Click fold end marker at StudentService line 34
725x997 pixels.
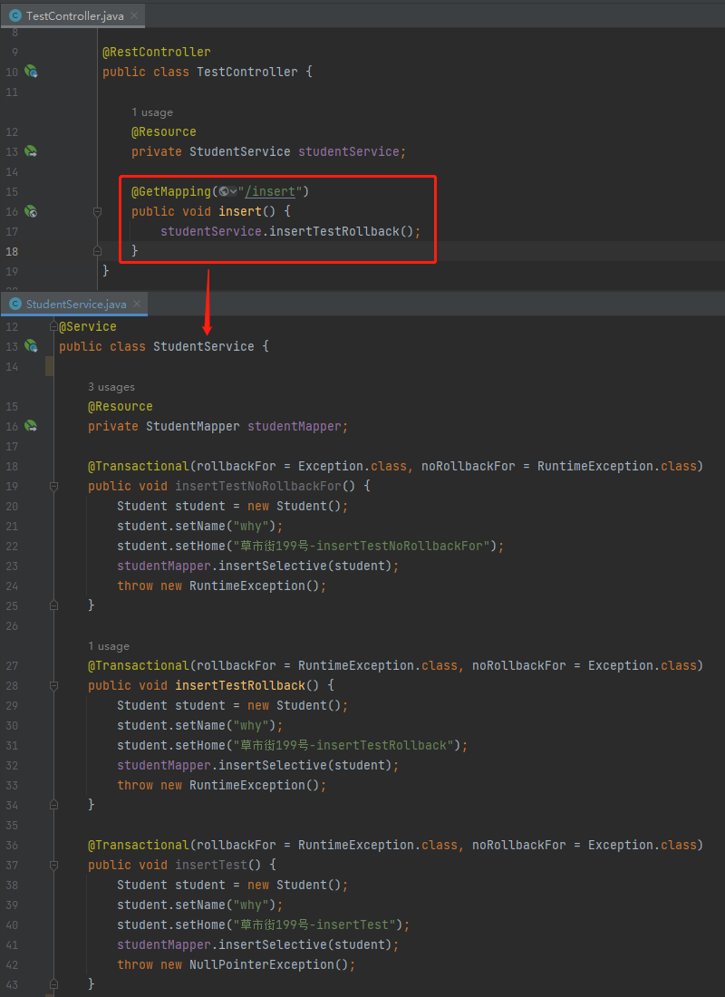[x=53, y=805]
